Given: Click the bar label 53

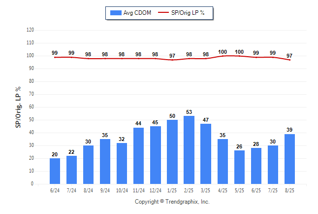Looking at the screenshot, I should click(x=189, y=112).
